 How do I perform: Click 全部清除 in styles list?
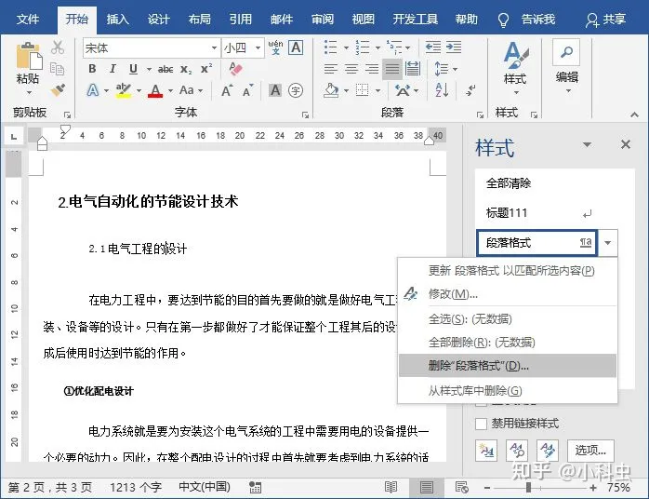coord(509,183)
